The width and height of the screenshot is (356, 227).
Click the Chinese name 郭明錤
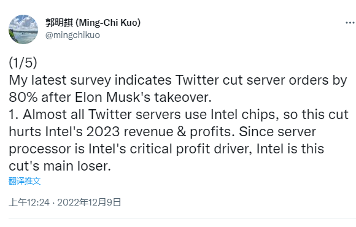click(59, 23)
